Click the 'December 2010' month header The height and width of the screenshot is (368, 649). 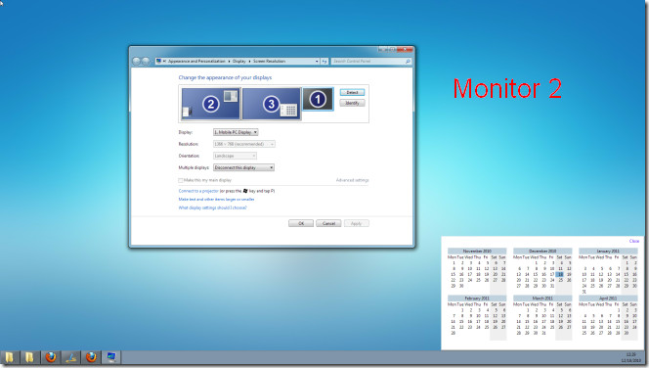click(x=542, y=252)
